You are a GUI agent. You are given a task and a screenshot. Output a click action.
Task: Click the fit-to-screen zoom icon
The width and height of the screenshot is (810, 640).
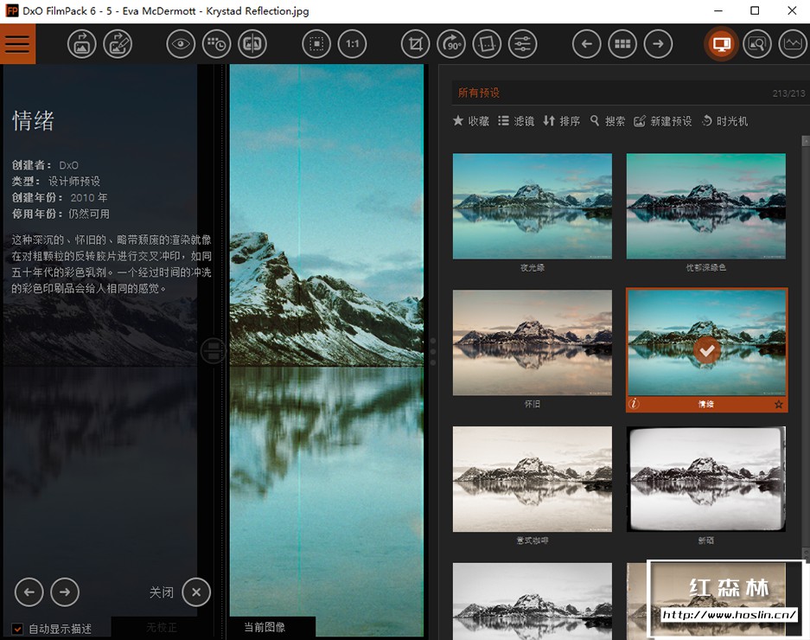point(316,44)
